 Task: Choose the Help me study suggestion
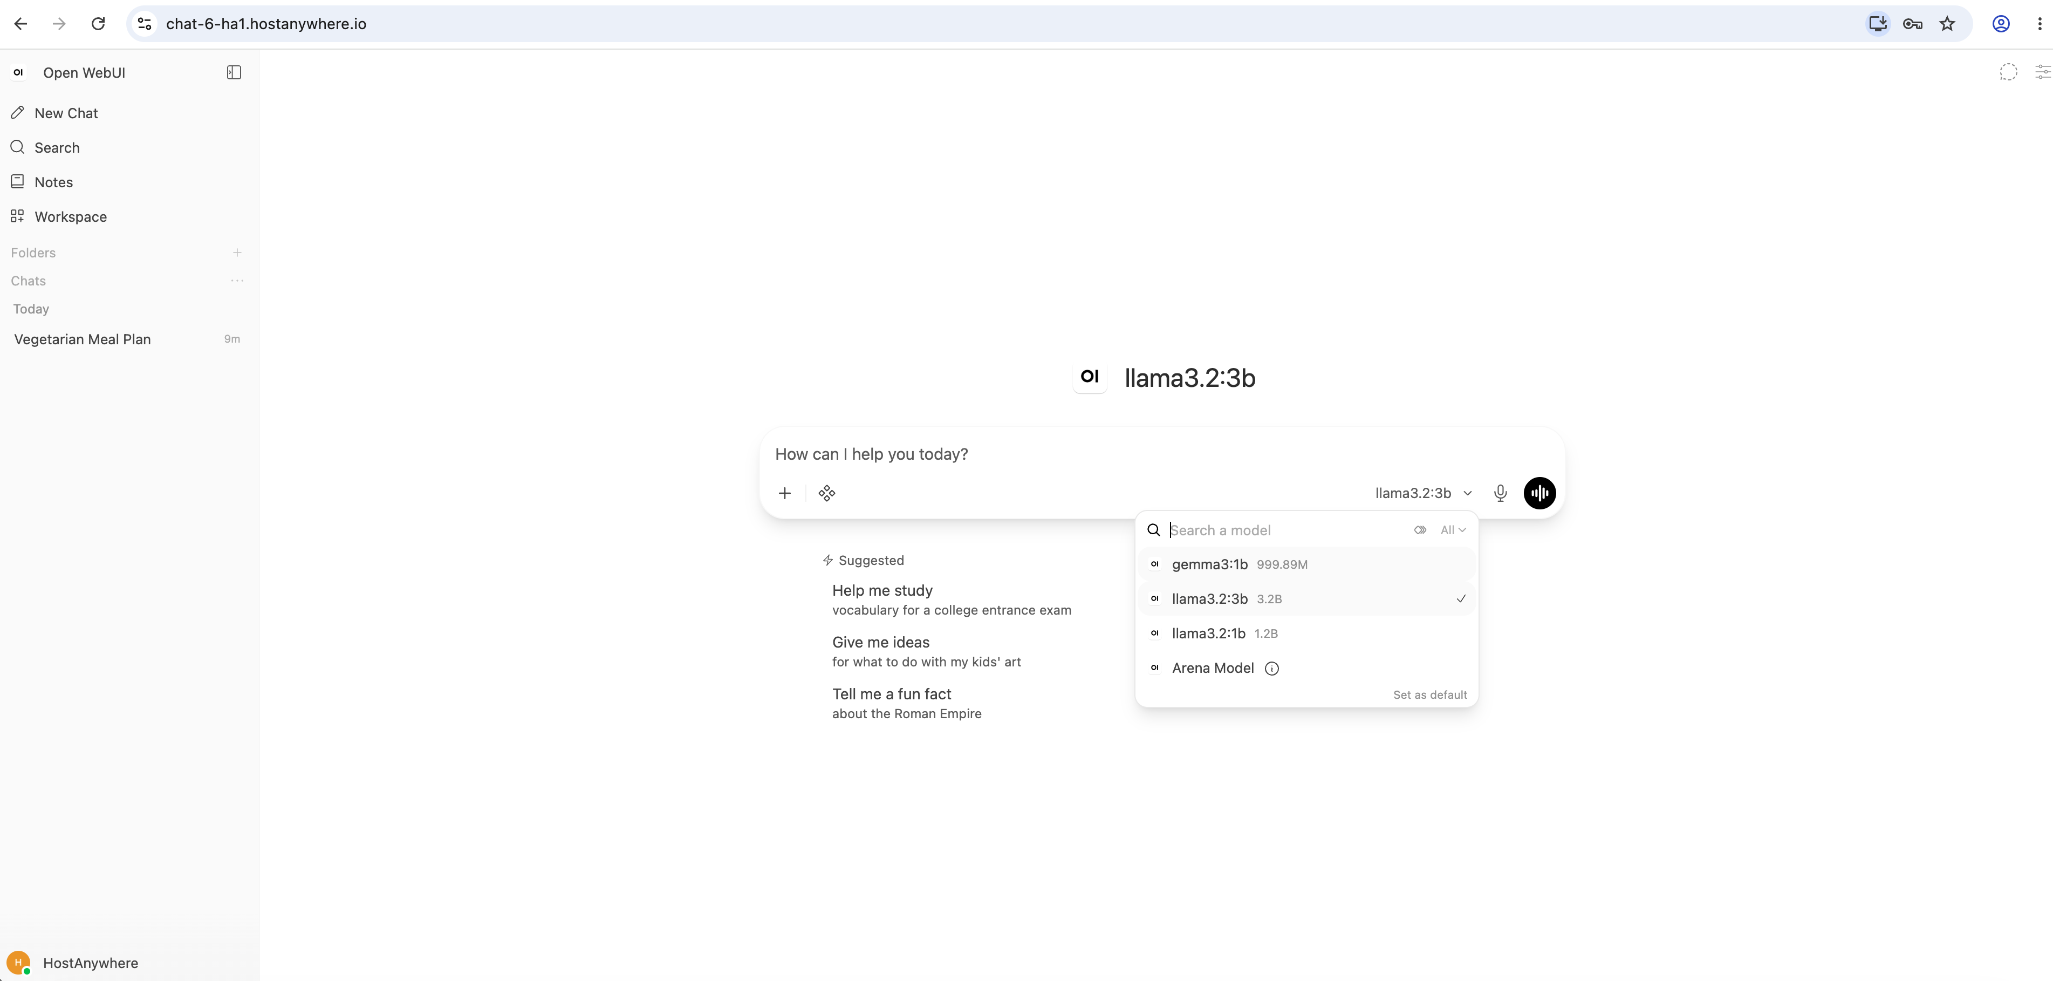[x=952, y=599]
